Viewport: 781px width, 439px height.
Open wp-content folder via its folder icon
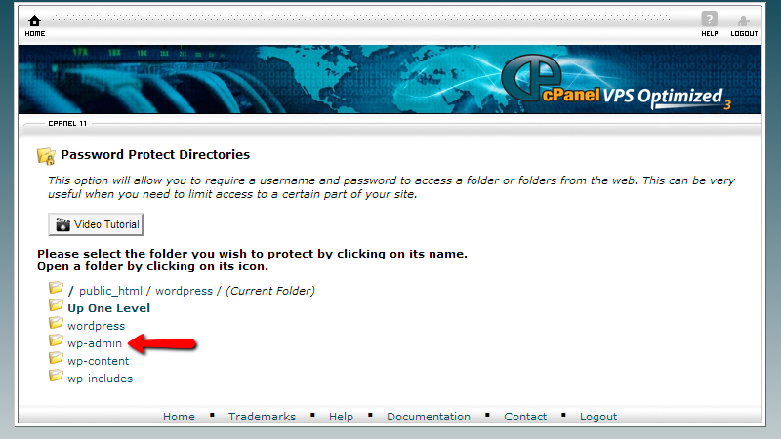(56, 358)
